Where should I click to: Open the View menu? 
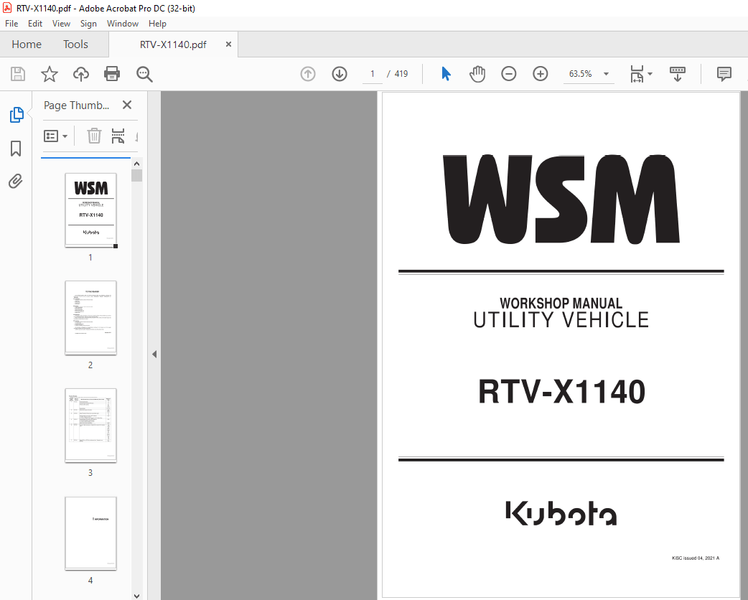coord(61,23)
